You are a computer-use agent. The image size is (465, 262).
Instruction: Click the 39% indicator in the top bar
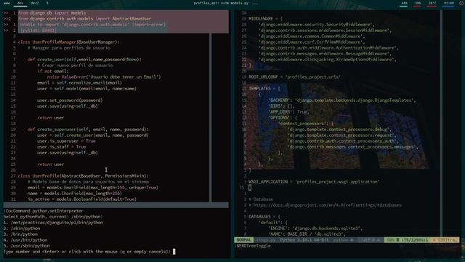pos(418,3)
